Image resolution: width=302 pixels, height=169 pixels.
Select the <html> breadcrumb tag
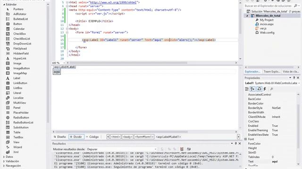click(116, 137)
